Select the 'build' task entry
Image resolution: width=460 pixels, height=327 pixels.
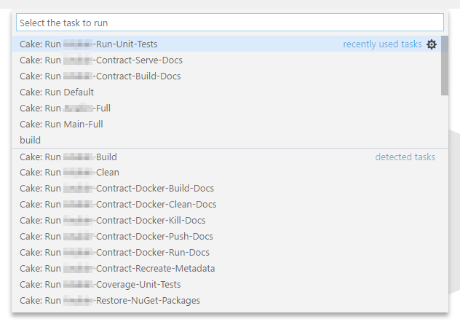point(226,140)
